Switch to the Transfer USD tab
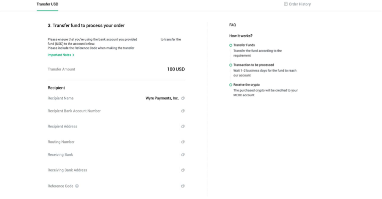 click(x=47, y=4)
